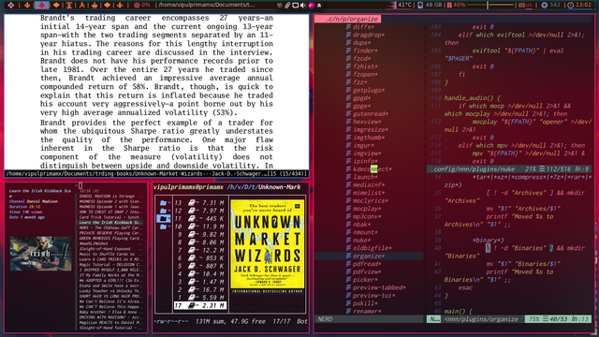The height and width of the screenshot is (337, 599).
Task: Select 'Magician REACTS to Daniel M..' video entry
Action: pos(110,322)
